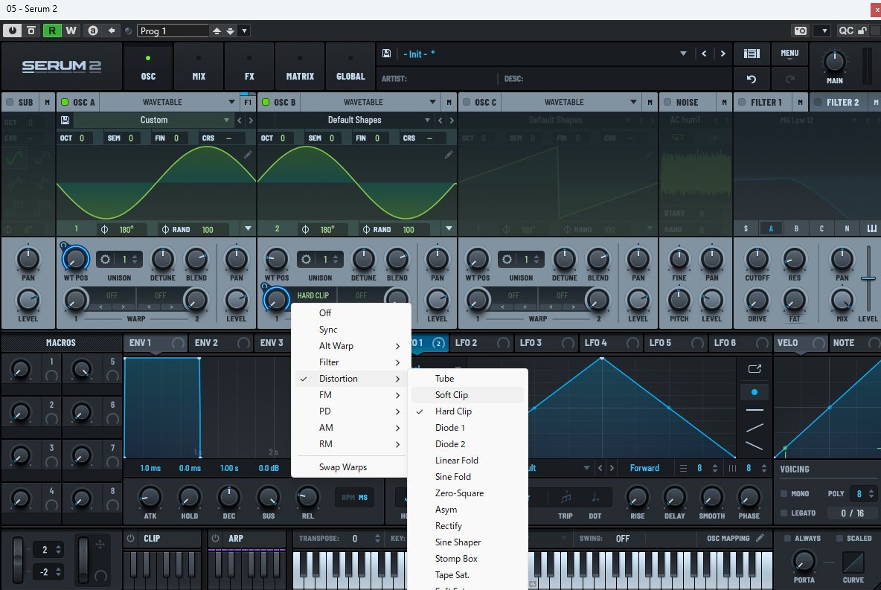
Task: Click the F1 button on OSC A
Action: [248, 102]
